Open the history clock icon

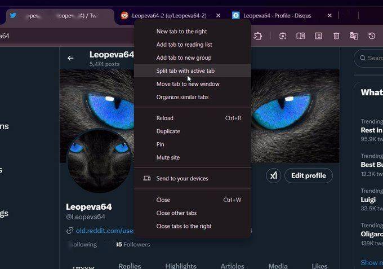point(372,36)
